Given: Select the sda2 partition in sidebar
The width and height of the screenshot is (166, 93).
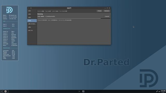Looking at the screenshot, I should tap(32, 14).
